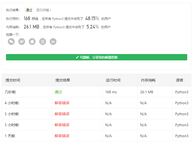The image size is (194, 145).
Task: Open the 解答错误 submission from 4 小时前
Action: 62,103
